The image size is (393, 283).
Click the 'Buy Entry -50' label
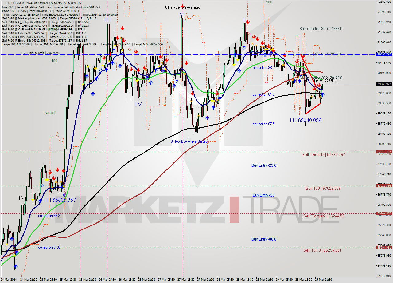click(263, 195)
